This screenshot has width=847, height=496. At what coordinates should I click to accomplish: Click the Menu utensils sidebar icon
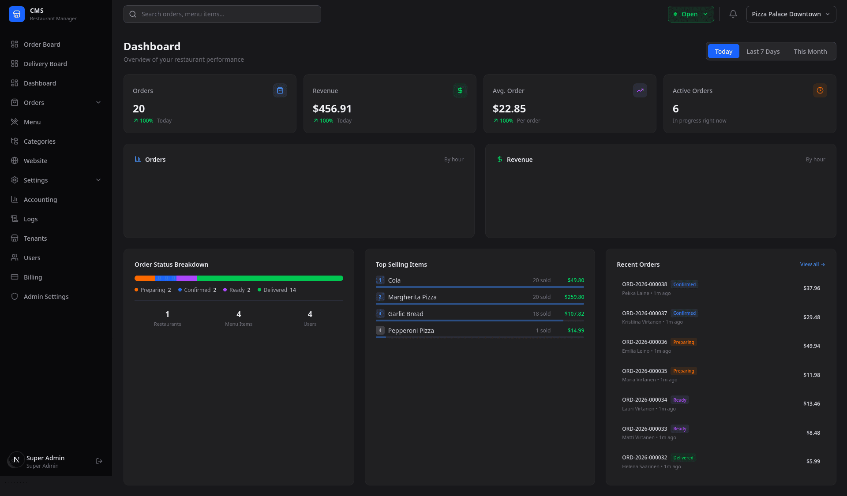click(x=15, y=122)
